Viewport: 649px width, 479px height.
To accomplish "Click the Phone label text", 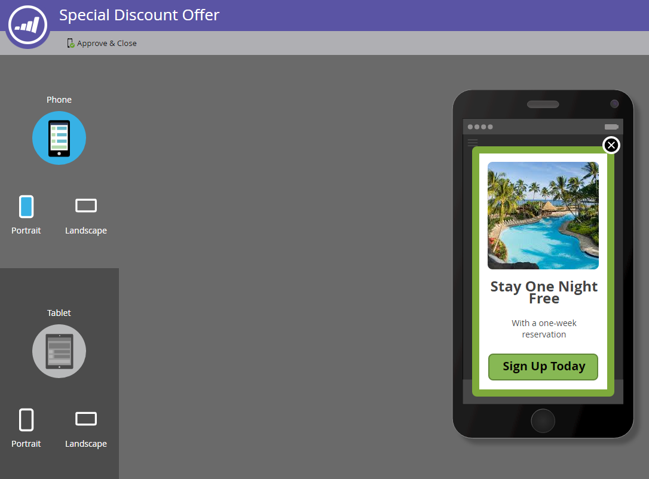I will click(59, 100).
